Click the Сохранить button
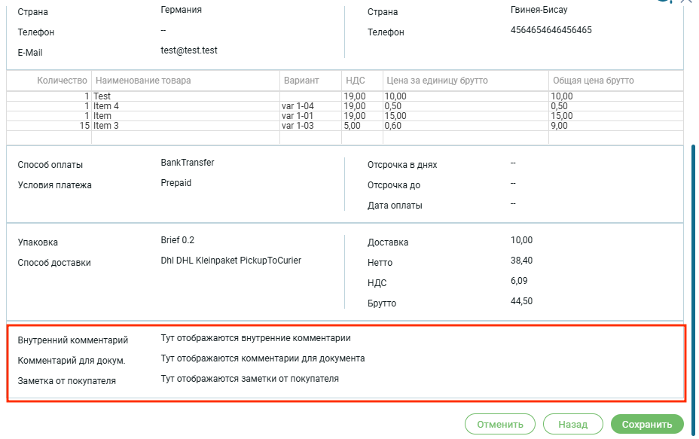The width and height of the screenshot is (699, 439). 647,424
